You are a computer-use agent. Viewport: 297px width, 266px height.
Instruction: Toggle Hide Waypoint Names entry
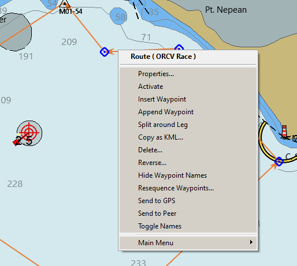point(188,175)
